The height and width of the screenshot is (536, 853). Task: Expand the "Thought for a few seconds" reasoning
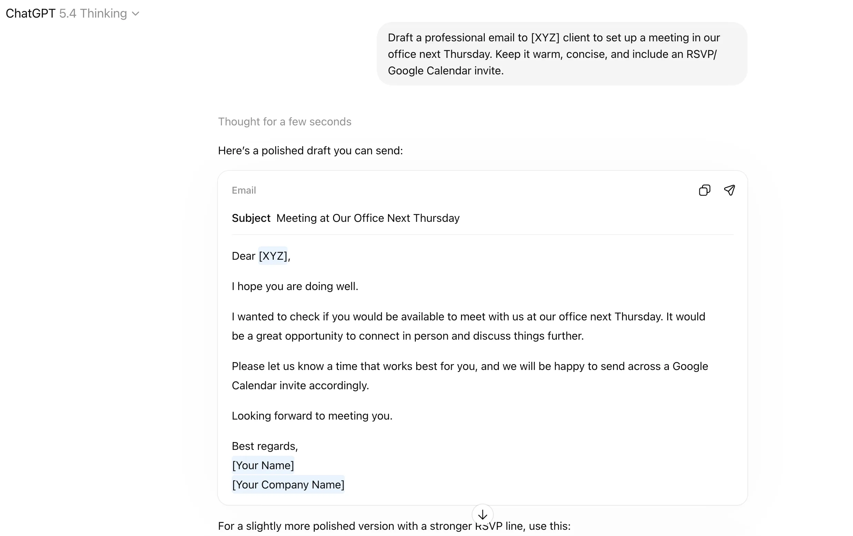[x=284, y=122]
